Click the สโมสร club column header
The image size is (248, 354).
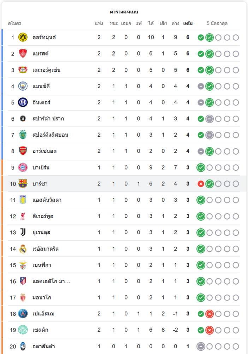(14, 24)
